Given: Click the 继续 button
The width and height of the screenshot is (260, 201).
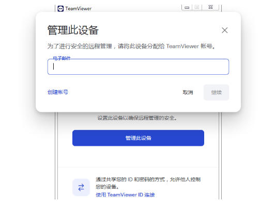Looking at the screenshot, I should point(216,92).
